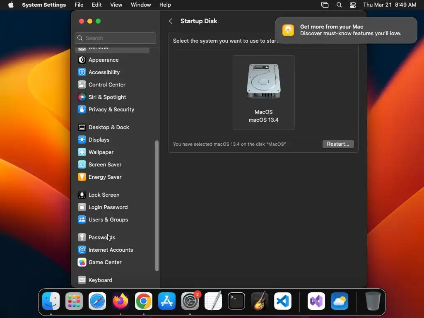Open the View menu
This screenshot has width=424, height=318.
[x=116, y=5]
